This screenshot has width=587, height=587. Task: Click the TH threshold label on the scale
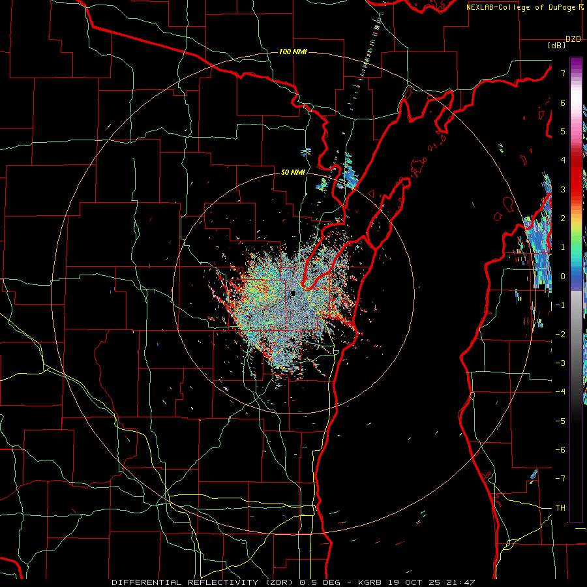(x=560, y=508)
